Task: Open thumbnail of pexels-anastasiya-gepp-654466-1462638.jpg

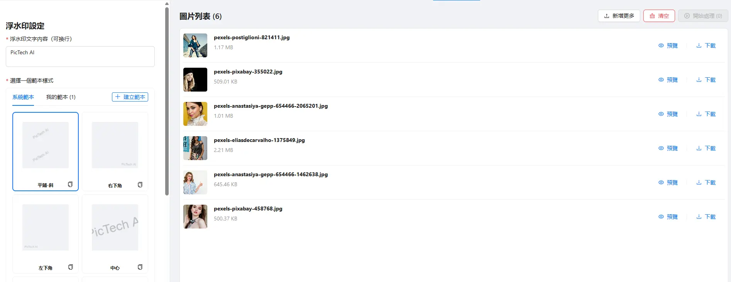Action: point(195,182)
